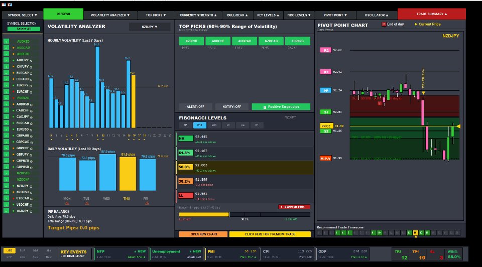Click the yellow price arrow on chart edge
This screenshot has height=267, width=482.
[458, 126]
